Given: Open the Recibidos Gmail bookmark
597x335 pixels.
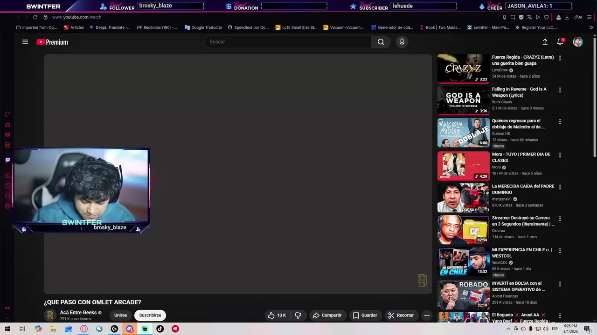Looking at the screenshot, I should coord(157,27).
